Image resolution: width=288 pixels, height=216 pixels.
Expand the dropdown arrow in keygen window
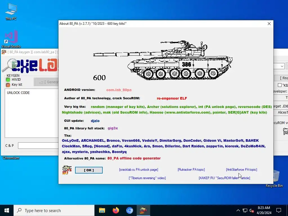click(282, 66)
